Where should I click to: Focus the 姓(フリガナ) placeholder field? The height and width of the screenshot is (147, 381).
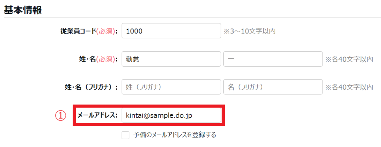pos(171,87)
